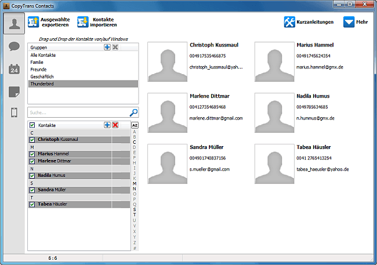The width and height of the screenshot is (377, 265).
Task: Click Ausgewählte exportieren button
Action: click(49, 22)
